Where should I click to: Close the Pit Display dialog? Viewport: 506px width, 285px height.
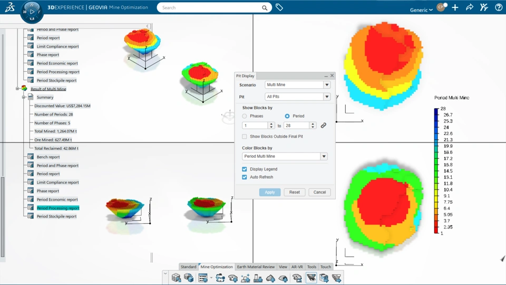[332, 75]
